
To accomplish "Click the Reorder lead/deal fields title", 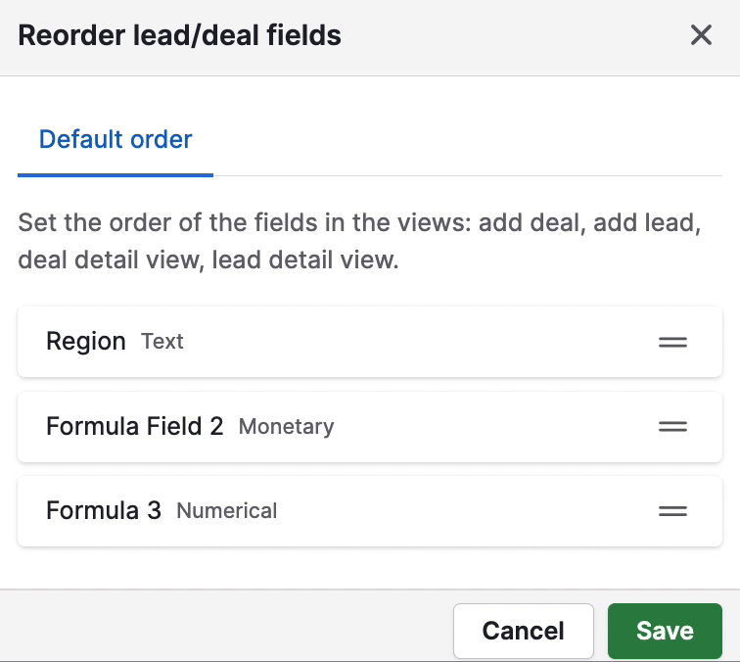I will [179, 35].
